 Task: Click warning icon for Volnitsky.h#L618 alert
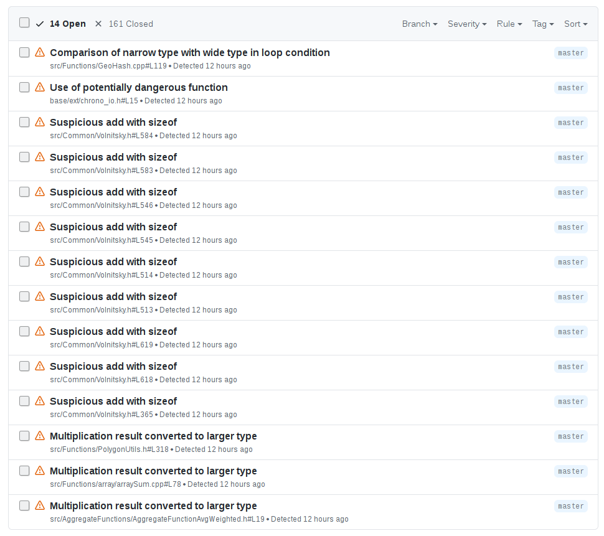pos(40,366)
